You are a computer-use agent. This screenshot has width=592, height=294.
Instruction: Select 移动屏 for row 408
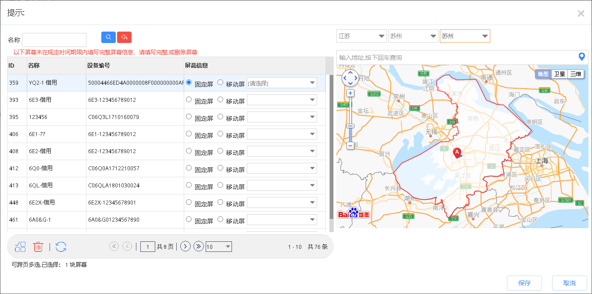tap(220, 151)
